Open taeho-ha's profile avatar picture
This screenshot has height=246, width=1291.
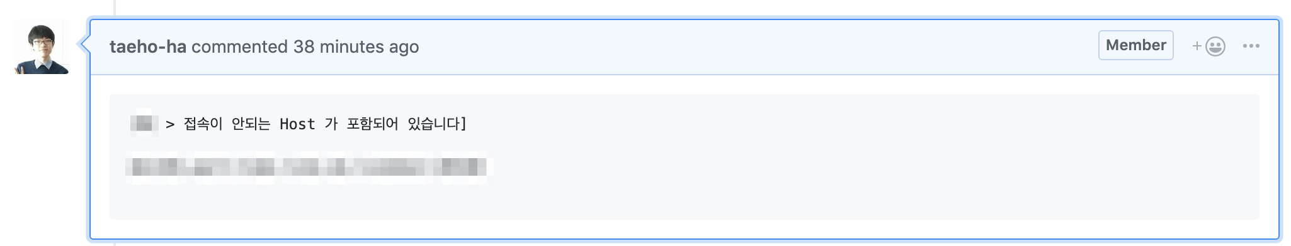tap(42, 47)
